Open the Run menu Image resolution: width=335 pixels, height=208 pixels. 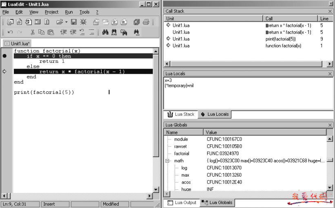(69, 12)
